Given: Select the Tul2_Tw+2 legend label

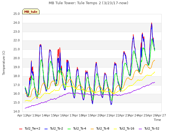Looking at the screenshot, I should pos(33,128).
